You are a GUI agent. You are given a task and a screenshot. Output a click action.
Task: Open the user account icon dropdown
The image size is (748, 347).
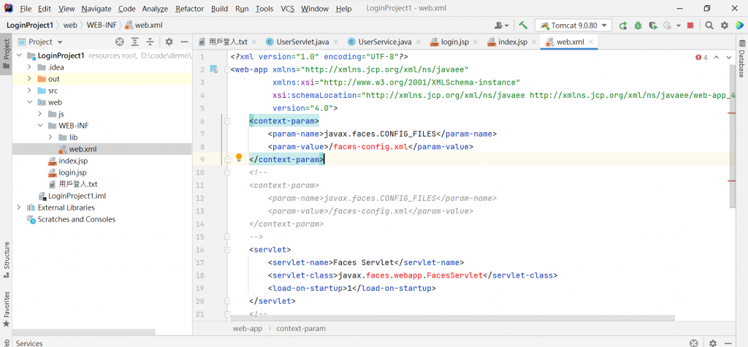[x=502, y=26]
